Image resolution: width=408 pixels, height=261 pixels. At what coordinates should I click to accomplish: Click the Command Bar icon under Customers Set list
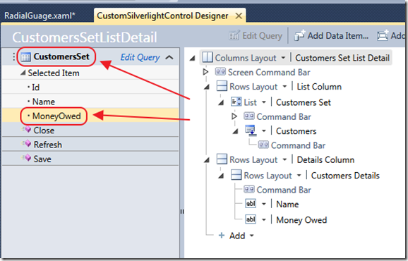[249, 116]
